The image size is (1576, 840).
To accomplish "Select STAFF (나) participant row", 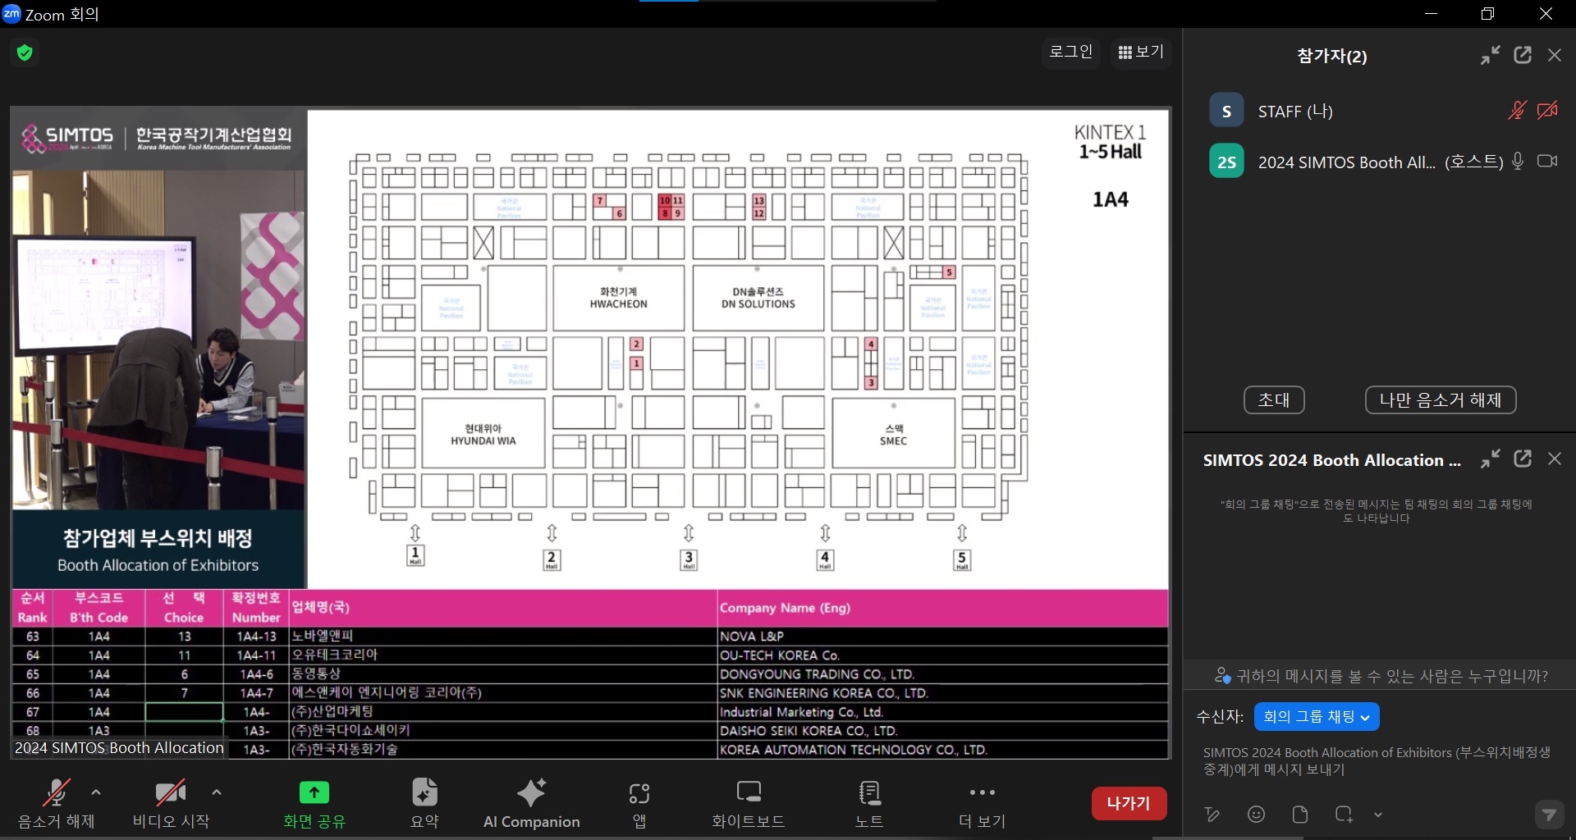I will pyautogui.click(x=1379, y=111).
